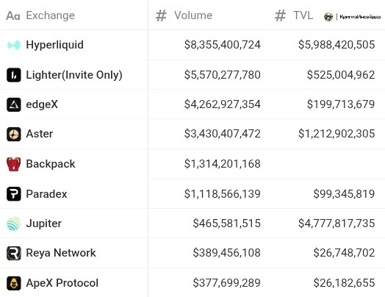
Task: Open the Hyperliquid exchange entry
Action: (x=55, y=45)
